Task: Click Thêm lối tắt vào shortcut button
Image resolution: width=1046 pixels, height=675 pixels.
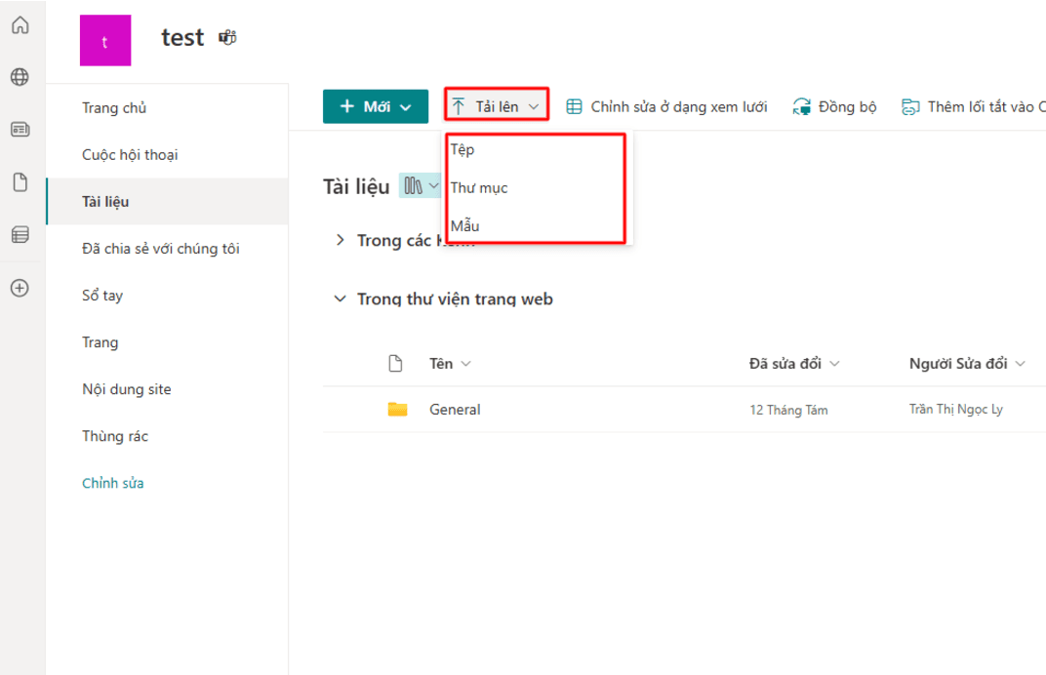Action: point(973,106)
